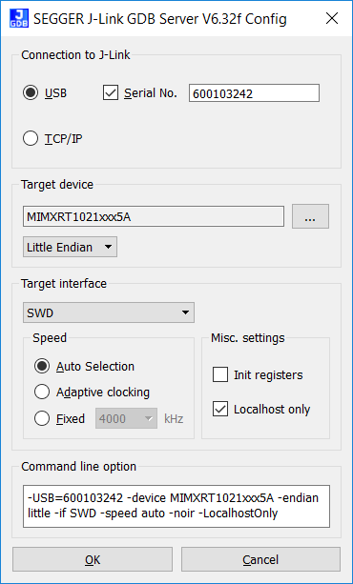The image size is (353, 584).
Task: Click the J-Link GDB icon in title bar
Action: click(19, 19)
